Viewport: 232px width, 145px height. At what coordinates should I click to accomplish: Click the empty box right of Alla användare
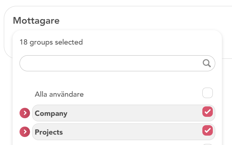click(208, 93)
